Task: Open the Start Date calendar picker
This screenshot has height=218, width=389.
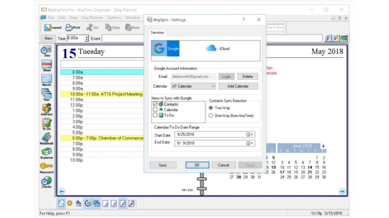Action: click(x=250, y=134)
